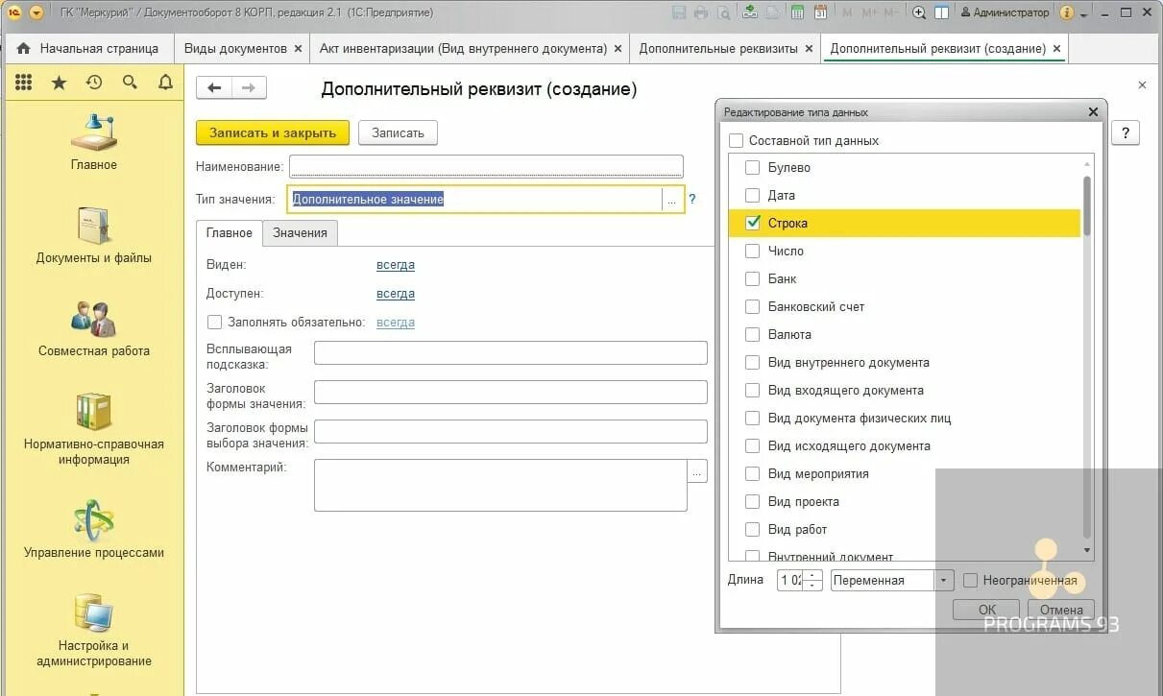Viewport: 1163px width, 696px height.
Task: Decrease Длина value with stepper down arrow
Action: (x=812, y=585)
